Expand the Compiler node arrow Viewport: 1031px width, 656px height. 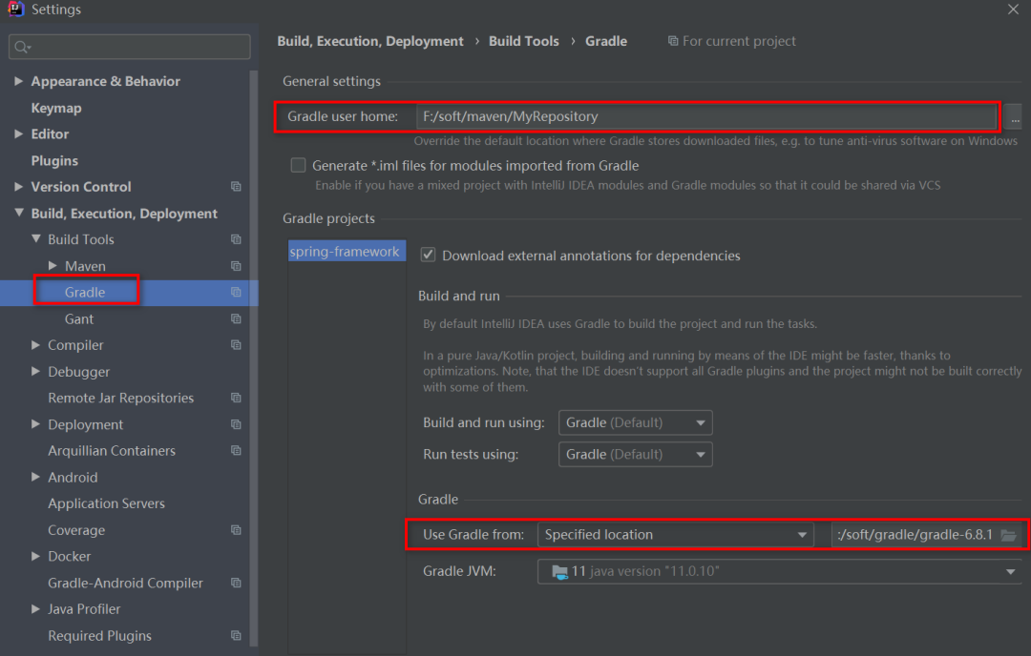(35, 345)
